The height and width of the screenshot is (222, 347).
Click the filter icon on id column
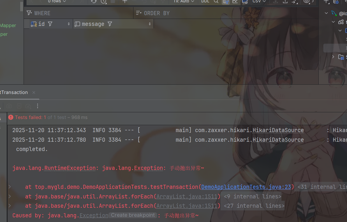[x=50, y=24]
